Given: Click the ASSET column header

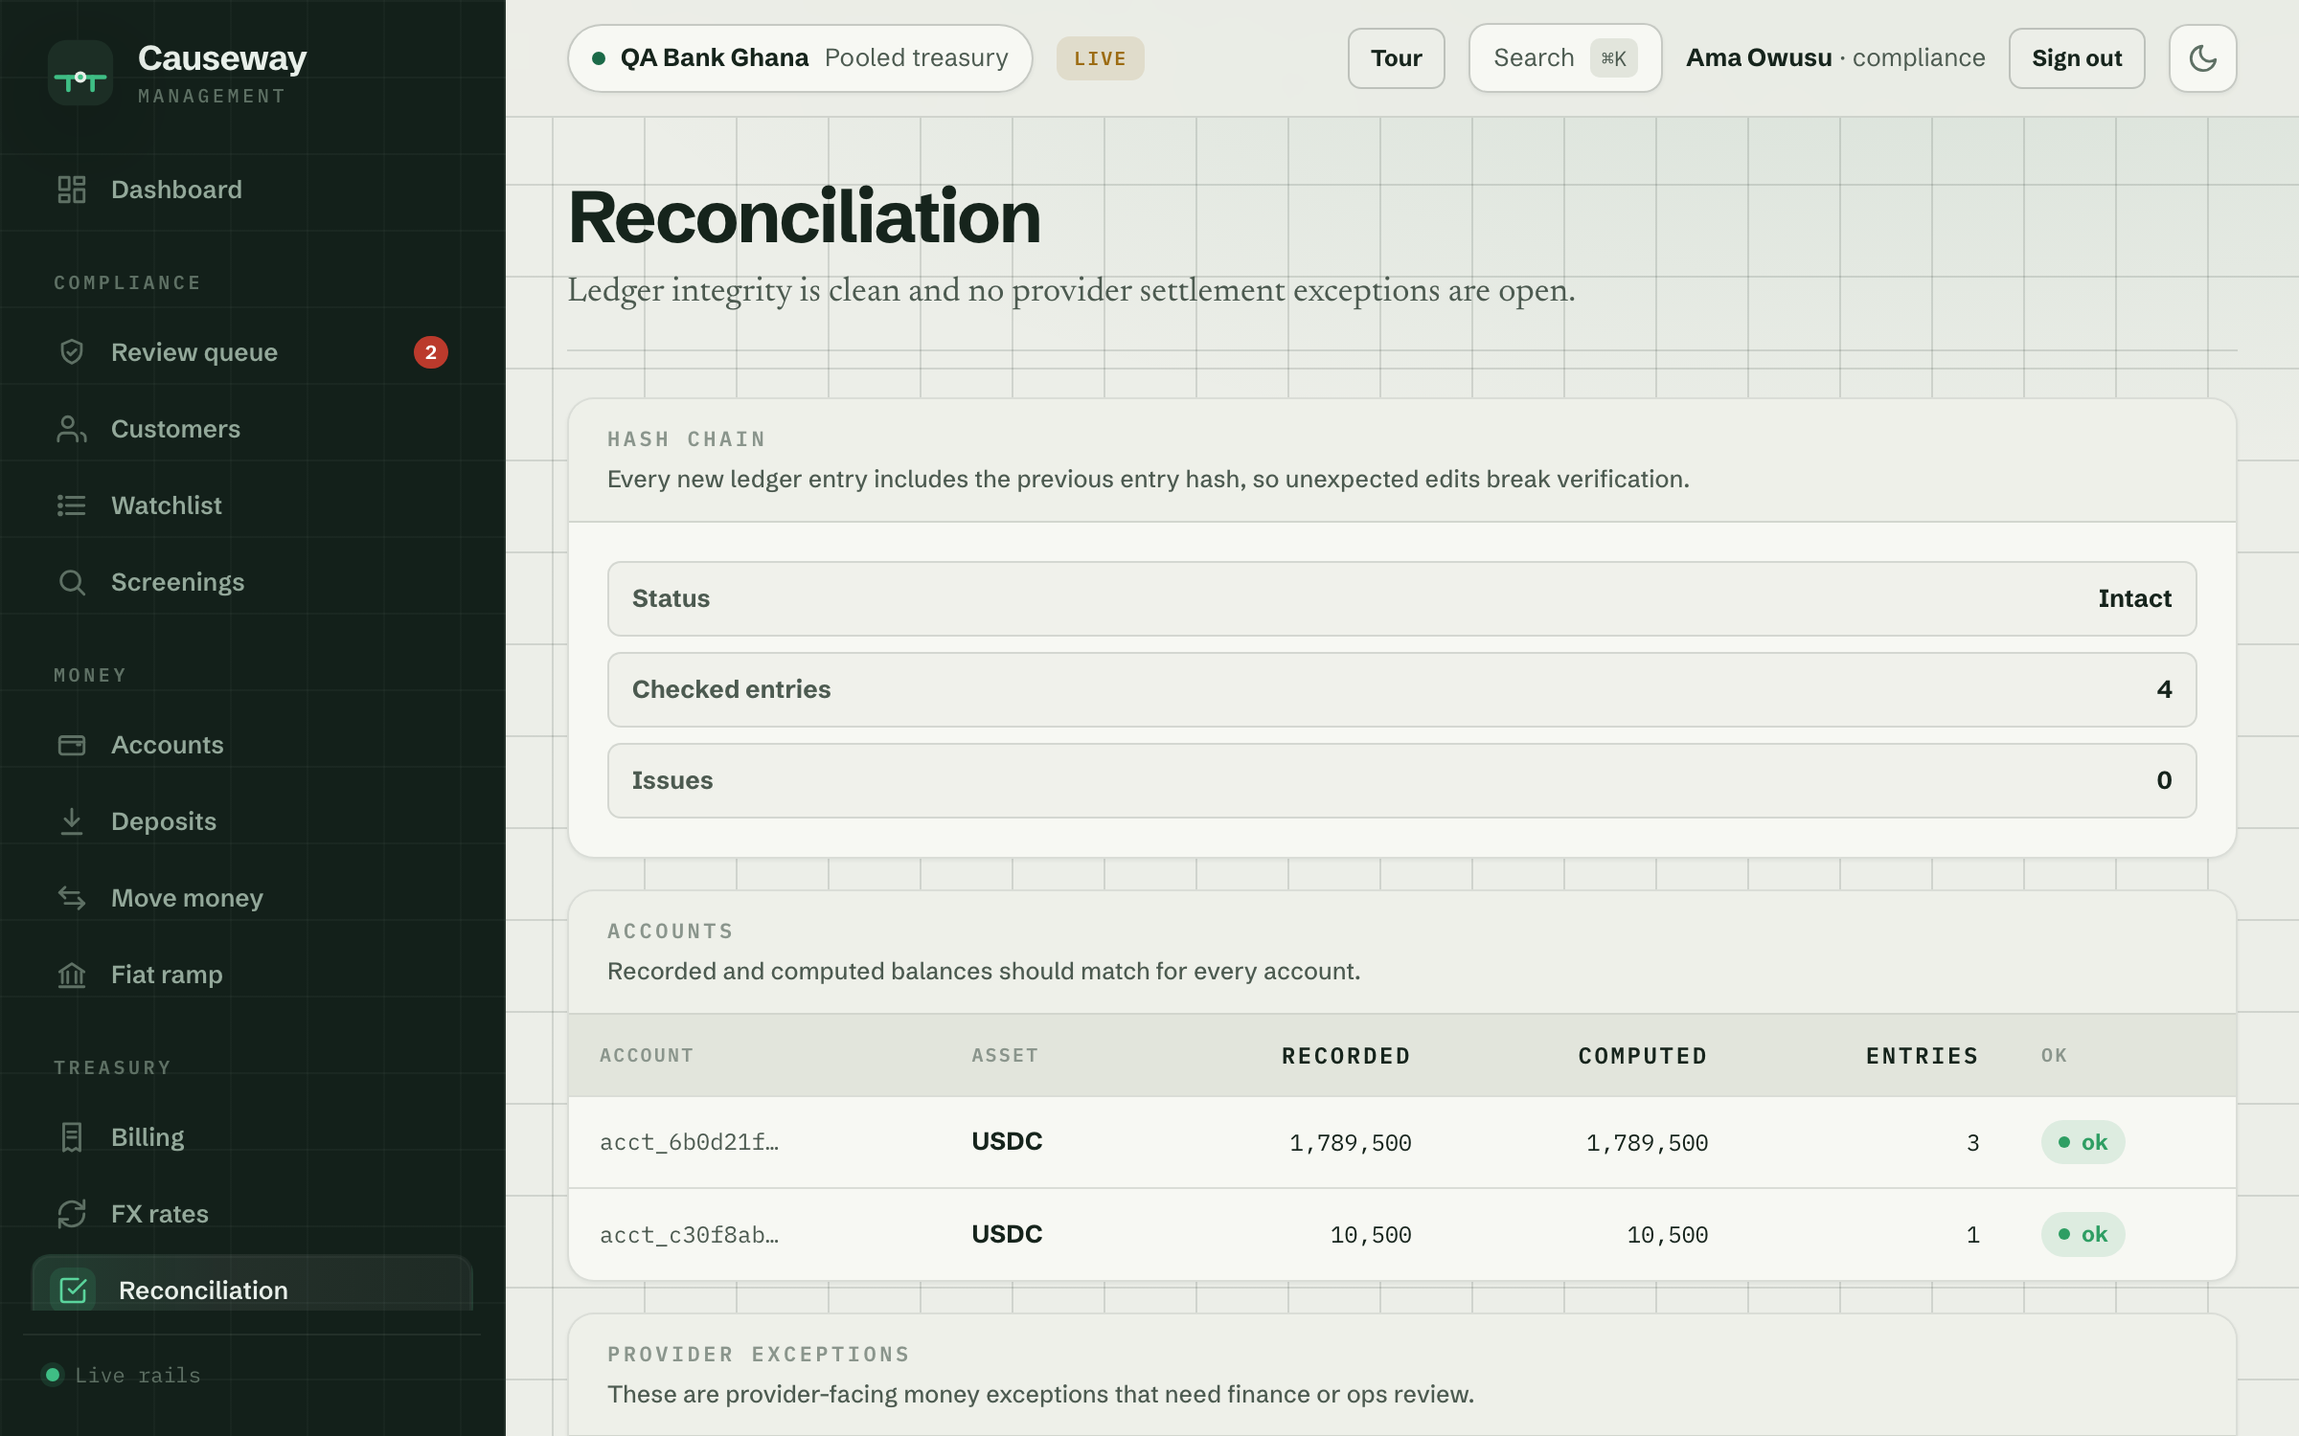Looking at the screenshot, I should click(1005, 1055).
